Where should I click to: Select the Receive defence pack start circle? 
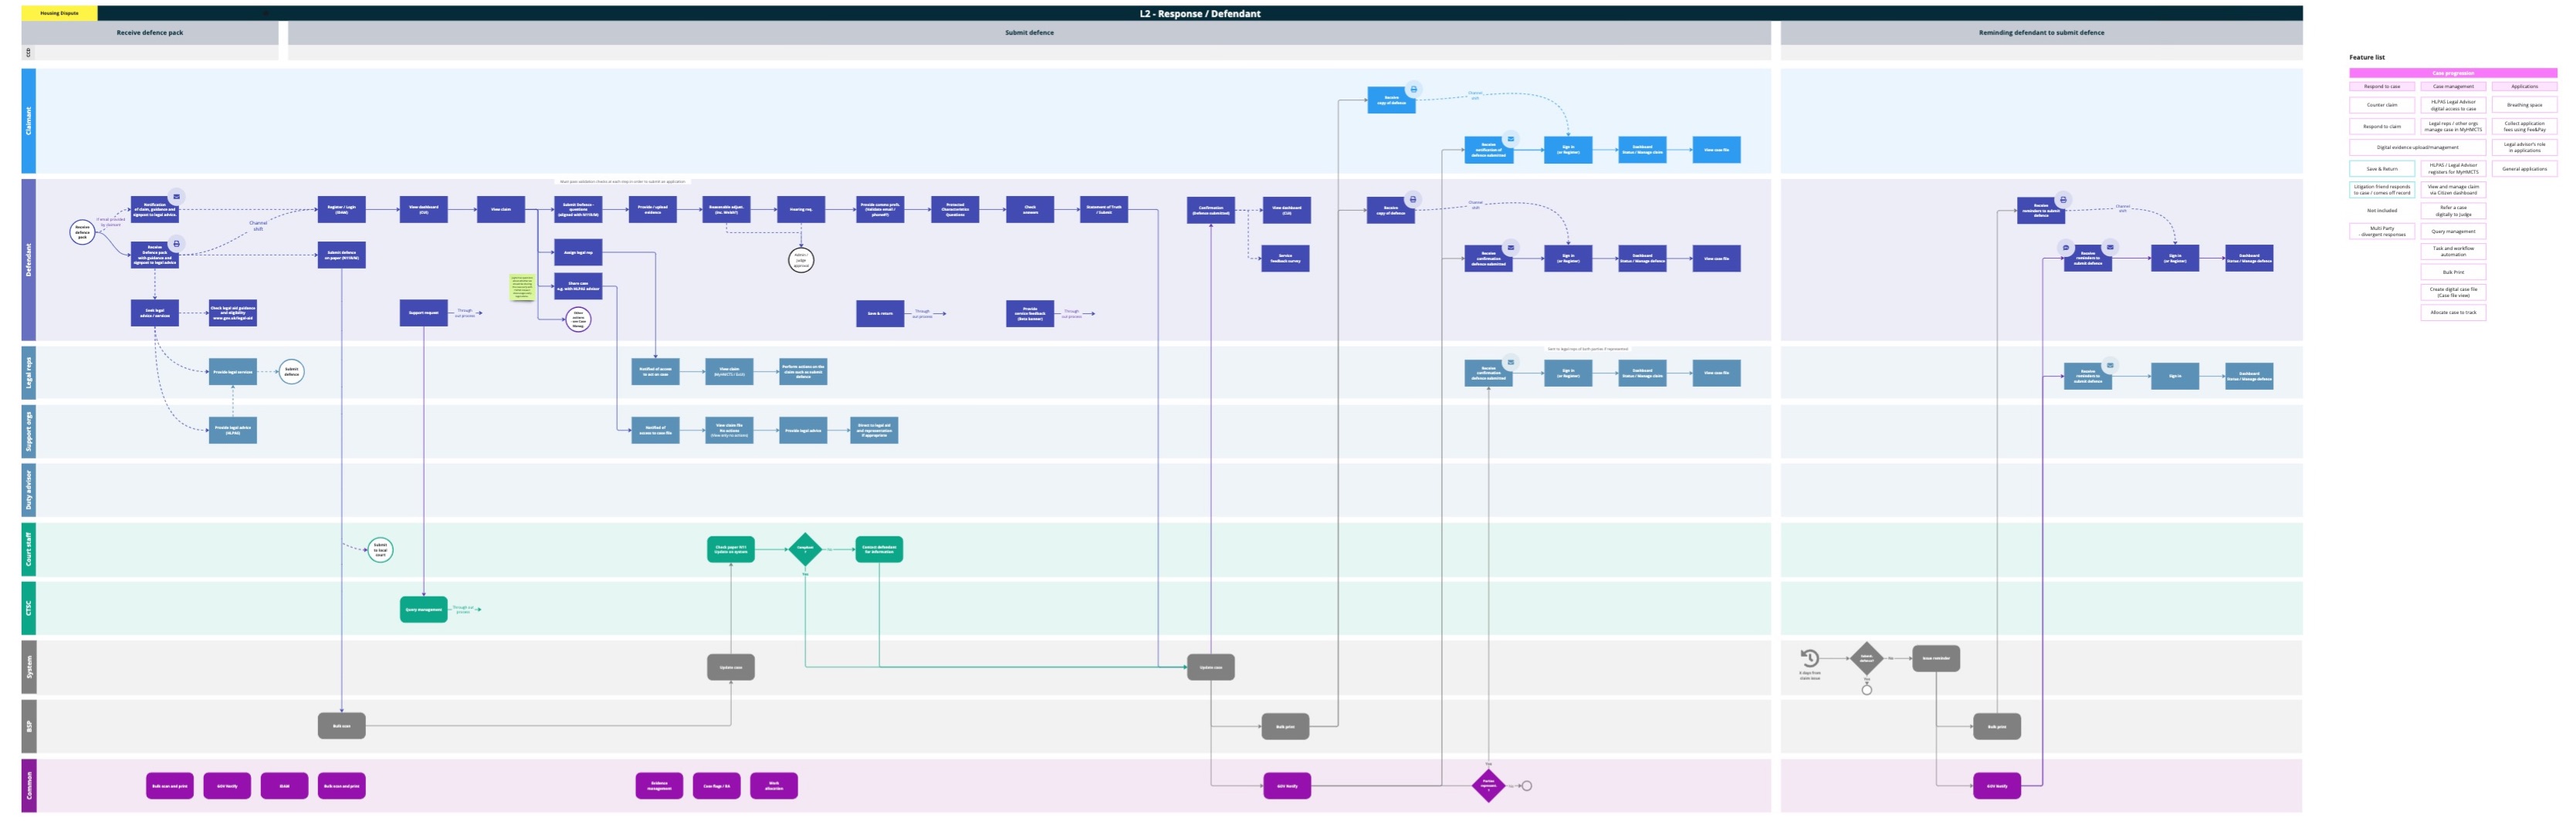pyautogui.click(x=82, y=232)
